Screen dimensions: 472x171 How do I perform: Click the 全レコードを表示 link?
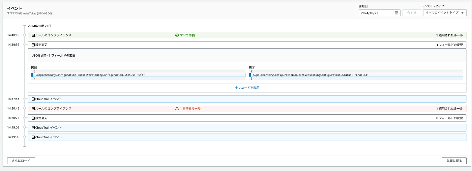click(x=247, y=88)
